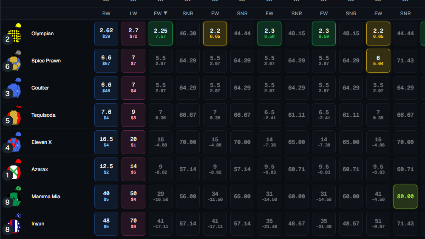Viewport: 425px width, 239px height.
Task: Select Spice Prawn's BW 6.6 cell
Action: [106, 61]
